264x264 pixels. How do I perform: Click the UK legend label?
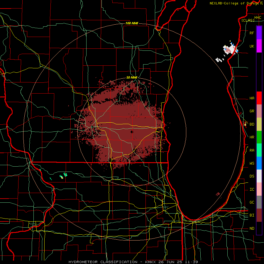252,46
